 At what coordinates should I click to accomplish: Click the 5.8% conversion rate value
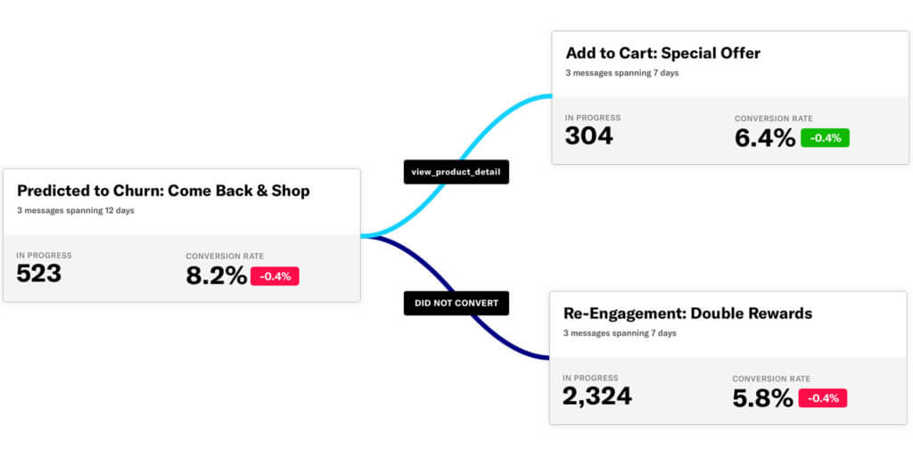(762, 398)
